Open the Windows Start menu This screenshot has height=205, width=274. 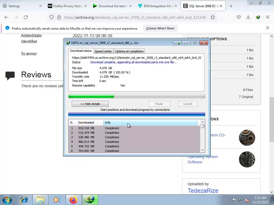(x=7, y=200)
